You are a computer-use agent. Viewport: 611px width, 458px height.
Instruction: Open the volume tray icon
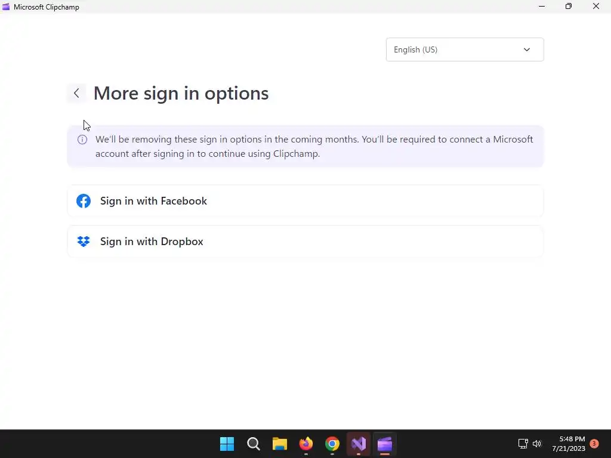click(x=537, y=444)
